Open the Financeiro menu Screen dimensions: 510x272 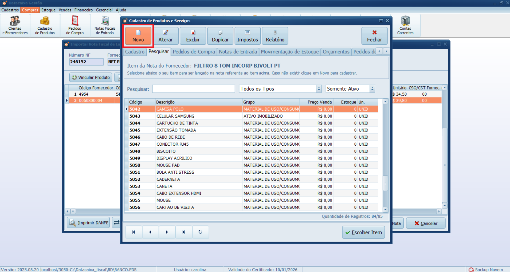click(84, 10)
